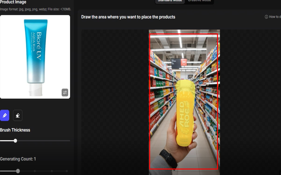Image resolution: width=281 pixels, height=175 pixels.
Task: Click the supermarket aisle canvas image
Action: (x=184, y=102)
